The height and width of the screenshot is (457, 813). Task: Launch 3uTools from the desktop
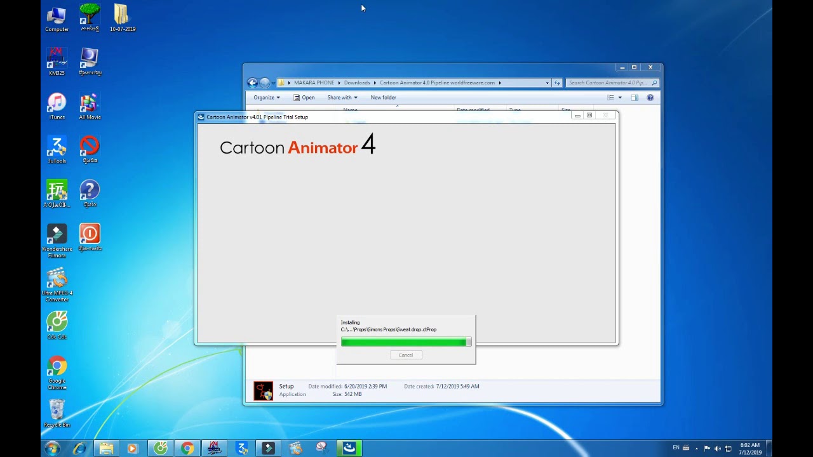click(x=57, y=150)
